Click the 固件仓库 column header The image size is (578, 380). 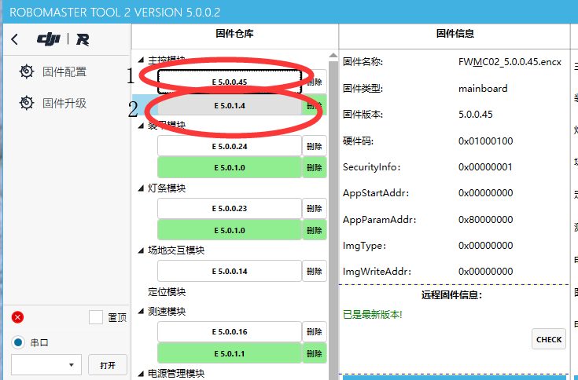click(x=235, y=34)
